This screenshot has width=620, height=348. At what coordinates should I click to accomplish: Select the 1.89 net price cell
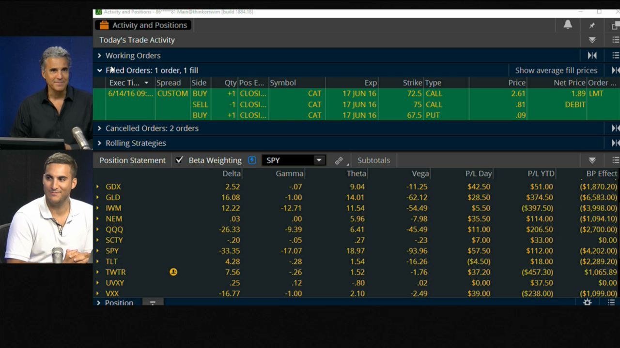pos(578,93)
